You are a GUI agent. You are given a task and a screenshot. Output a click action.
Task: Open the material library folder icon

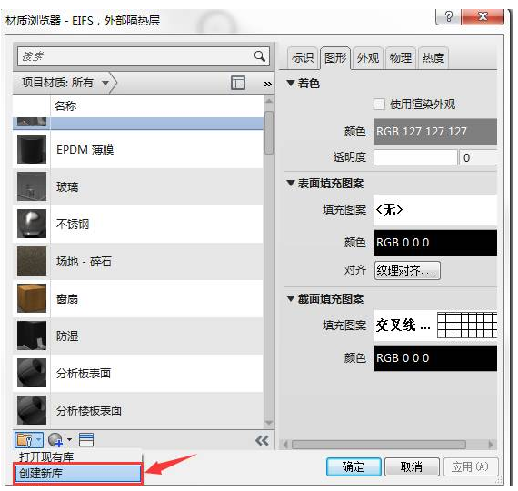[25, 440]
